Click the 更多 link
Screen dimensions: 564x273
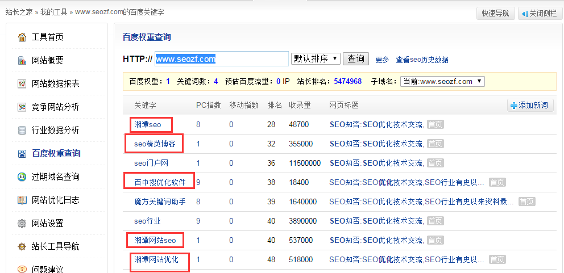383,60
